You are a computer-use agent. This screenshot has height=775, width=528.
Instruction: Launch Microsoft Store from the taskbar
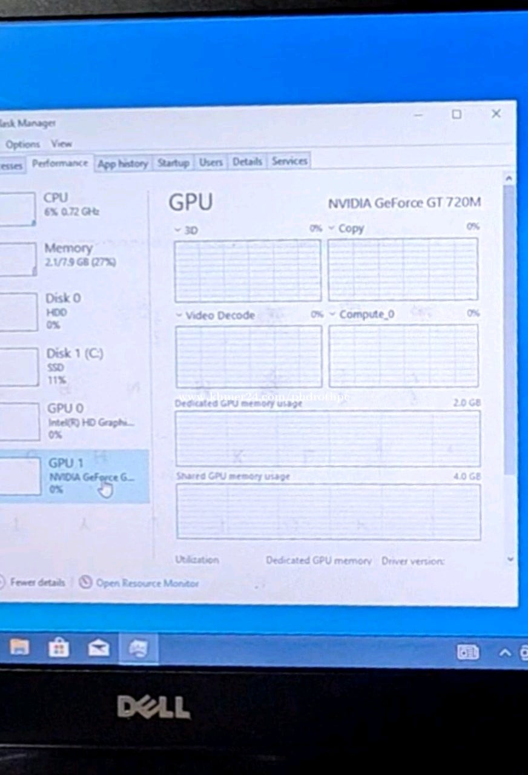coord(59,648)
